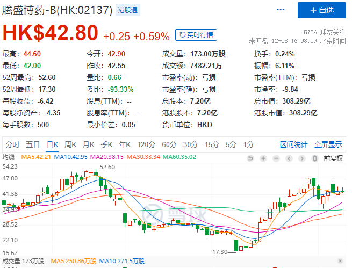
Task: Pan chart right with right chevron icon
Action: click(302, 158)
